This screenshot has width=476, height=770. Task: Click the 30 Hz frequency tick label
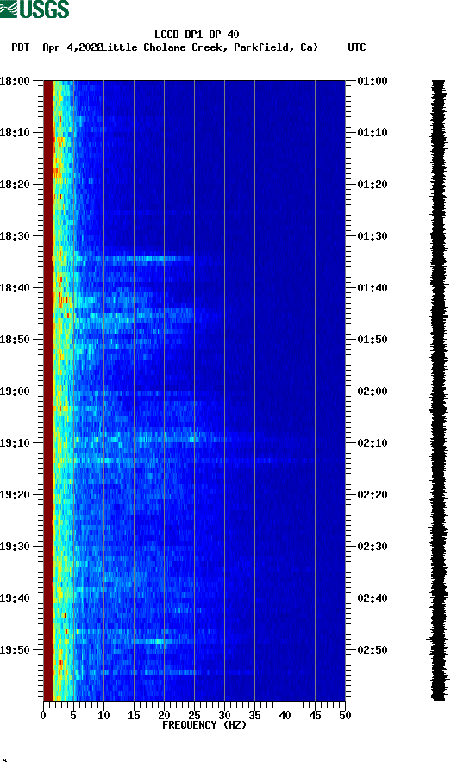224,716
